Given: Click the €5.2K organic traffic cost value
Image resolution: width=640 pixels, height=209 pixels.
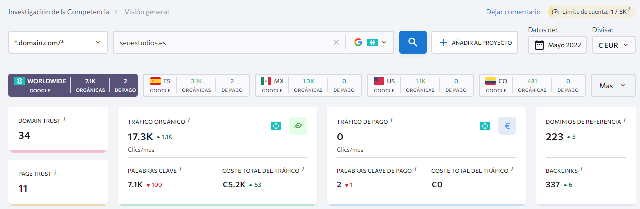Looking at the screenshot, I should click(234, 184).
